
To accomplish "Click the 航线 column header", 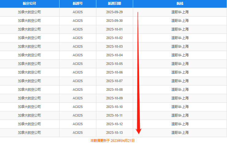I will point(180,3).
